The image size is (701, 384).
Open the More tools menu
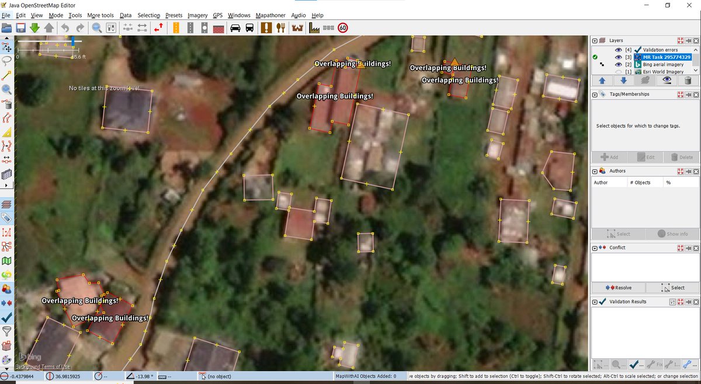click(100, 15)
